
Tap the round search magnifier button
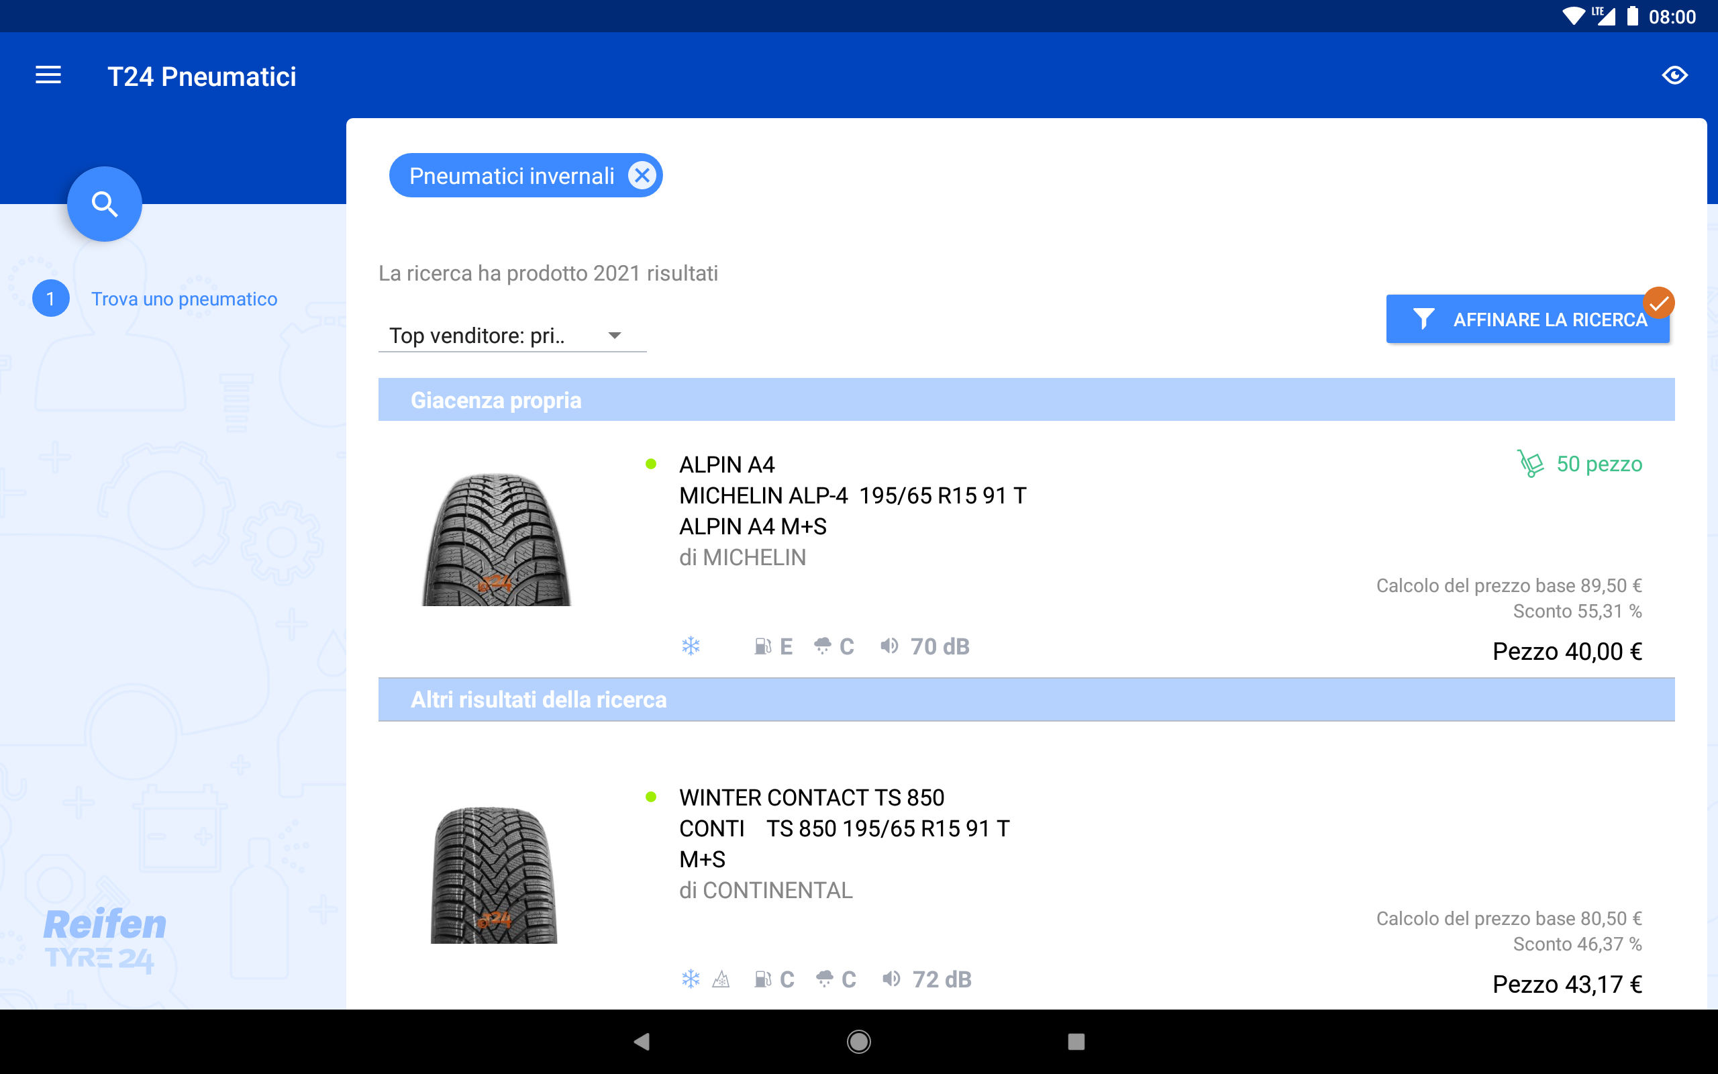tap(105, 205)
